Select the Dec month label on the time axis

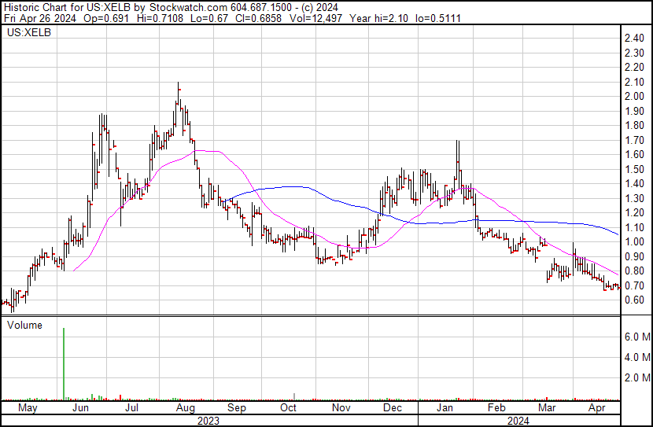point(393,409)
